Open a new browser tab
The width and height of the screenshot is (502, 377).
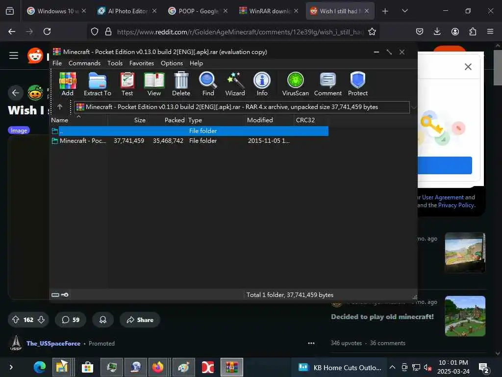click(385, 11)
